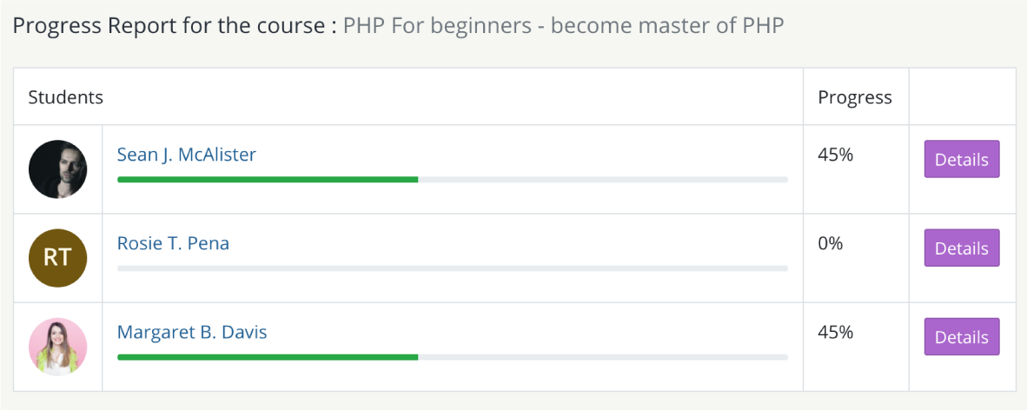Click the RT initials avatar
The height and width of the screenshot is (410, 1027).
57,258
